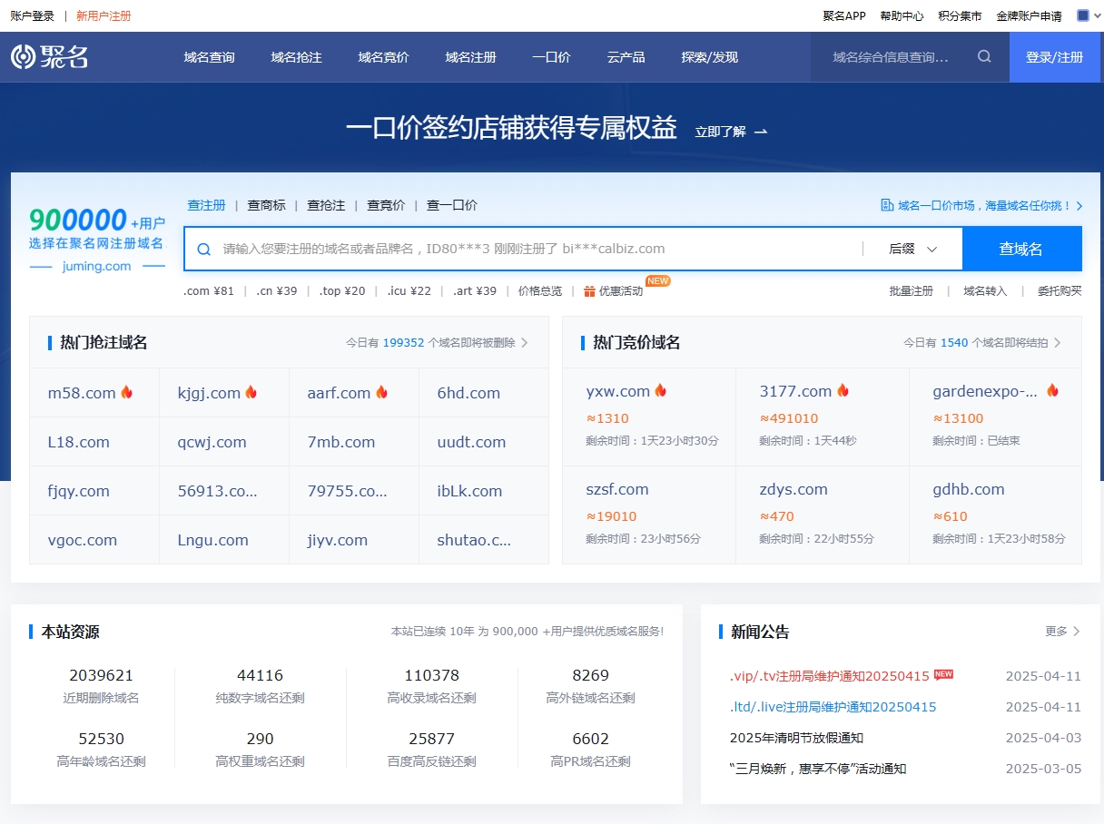Viewport: 1104px width, 824px height.
Task: Open the 域名抢注 menu
Action: [x=296, y=57]
